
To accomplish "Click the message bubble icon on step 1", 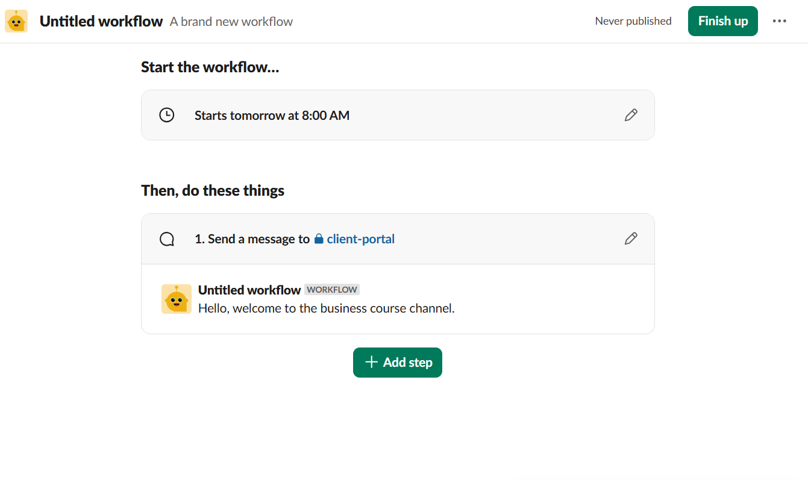I will pyautogui.click(x=167, y=238).
